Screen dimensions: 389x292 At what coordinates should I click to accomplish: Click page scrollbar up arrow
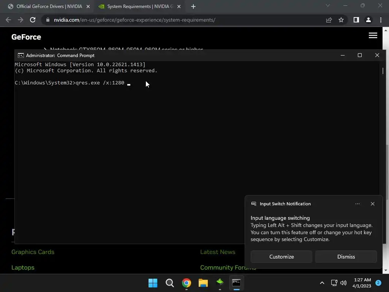click(x=386, y=30)
